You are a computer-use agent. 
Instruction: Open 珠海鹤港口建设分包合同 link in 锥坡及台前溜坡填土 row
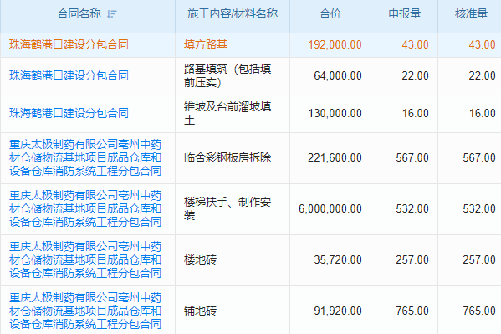[x=69, y=113]
